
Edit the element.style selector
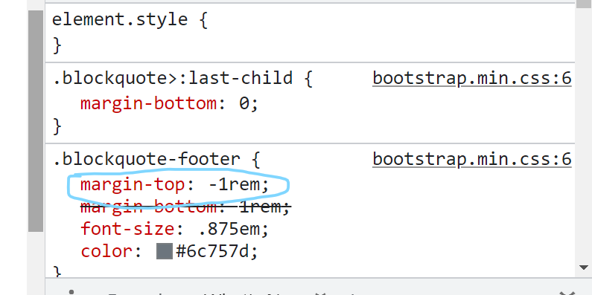(x=120, y=19)
